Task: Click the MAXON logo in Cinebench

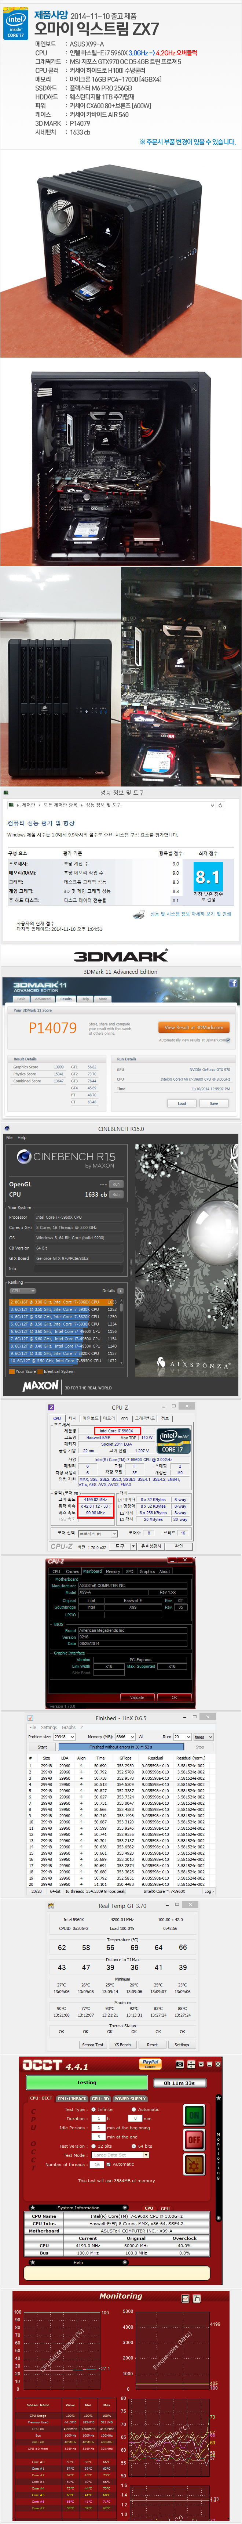Action: tap(40, 1386)
